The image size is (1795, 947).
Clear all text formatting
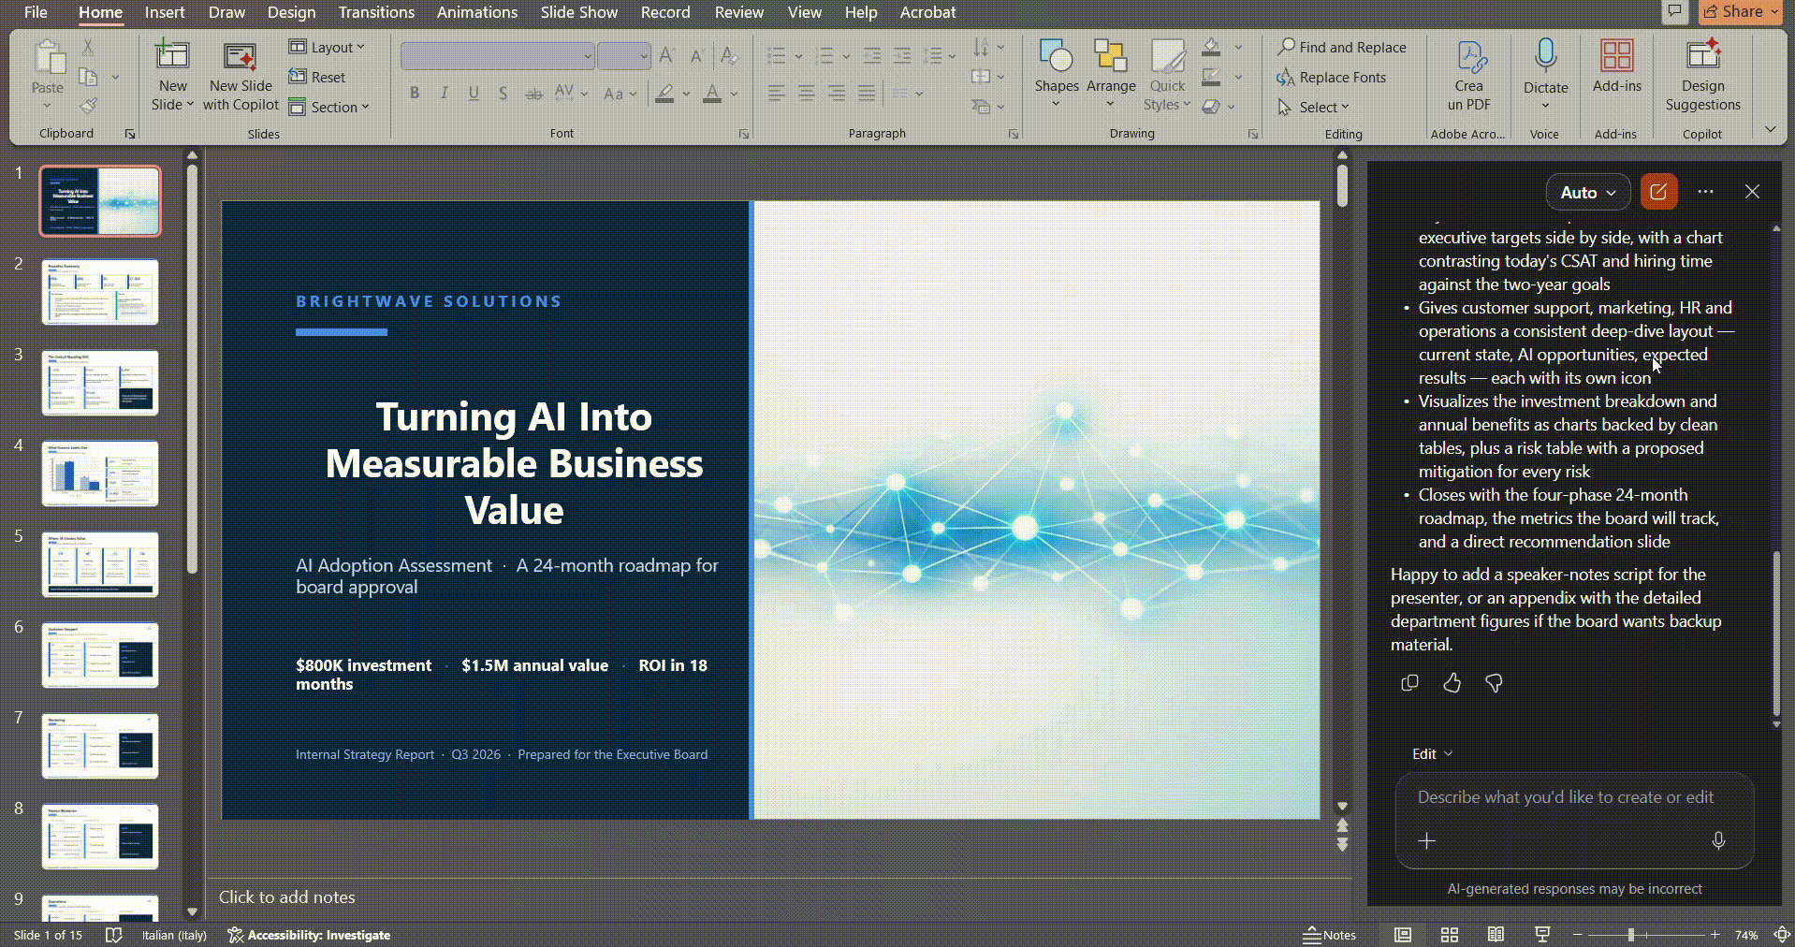click(729, 56)
